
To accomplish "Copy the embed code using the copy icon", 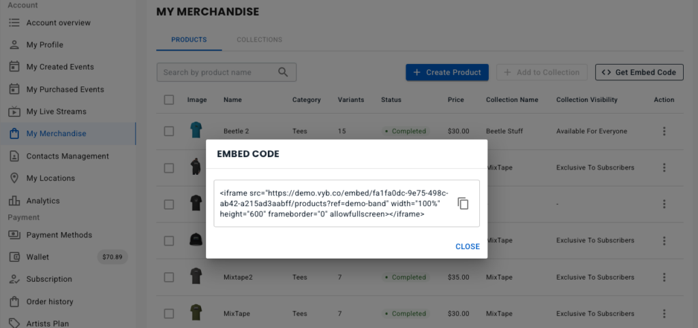I will pyautogui.click(x=464, y=203).
